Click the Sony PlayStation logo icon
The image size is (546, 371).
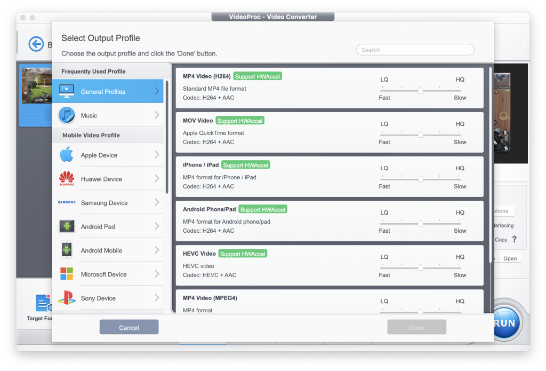(67, 297)
